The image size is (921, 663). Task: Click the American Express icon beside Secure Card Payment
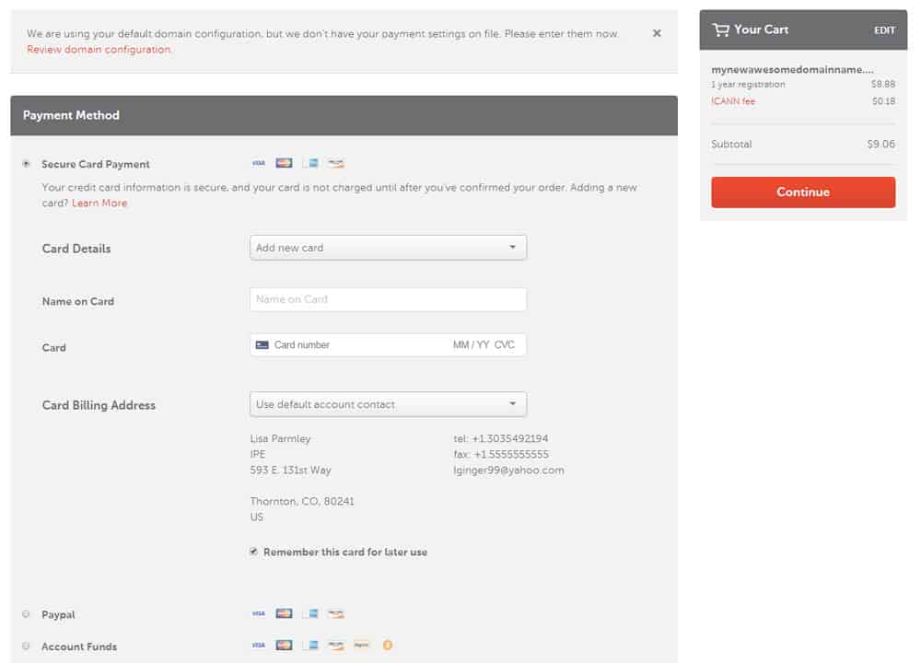[x=310, y=163]
